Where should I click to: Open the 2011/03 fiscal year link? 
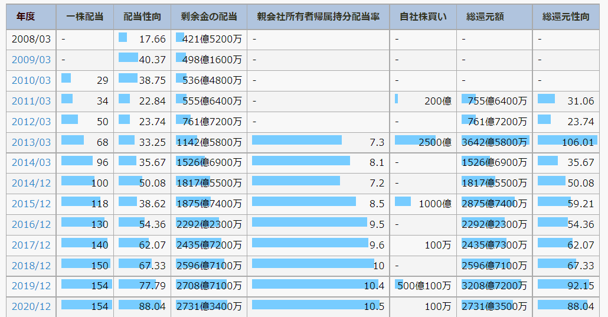click(x=31, y=101)
